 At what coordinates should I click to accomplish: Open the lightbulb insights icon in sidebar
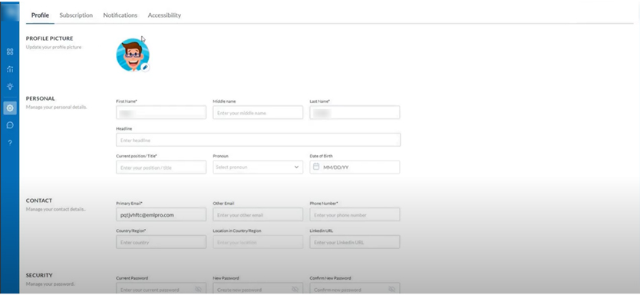(x=10, y=86)
